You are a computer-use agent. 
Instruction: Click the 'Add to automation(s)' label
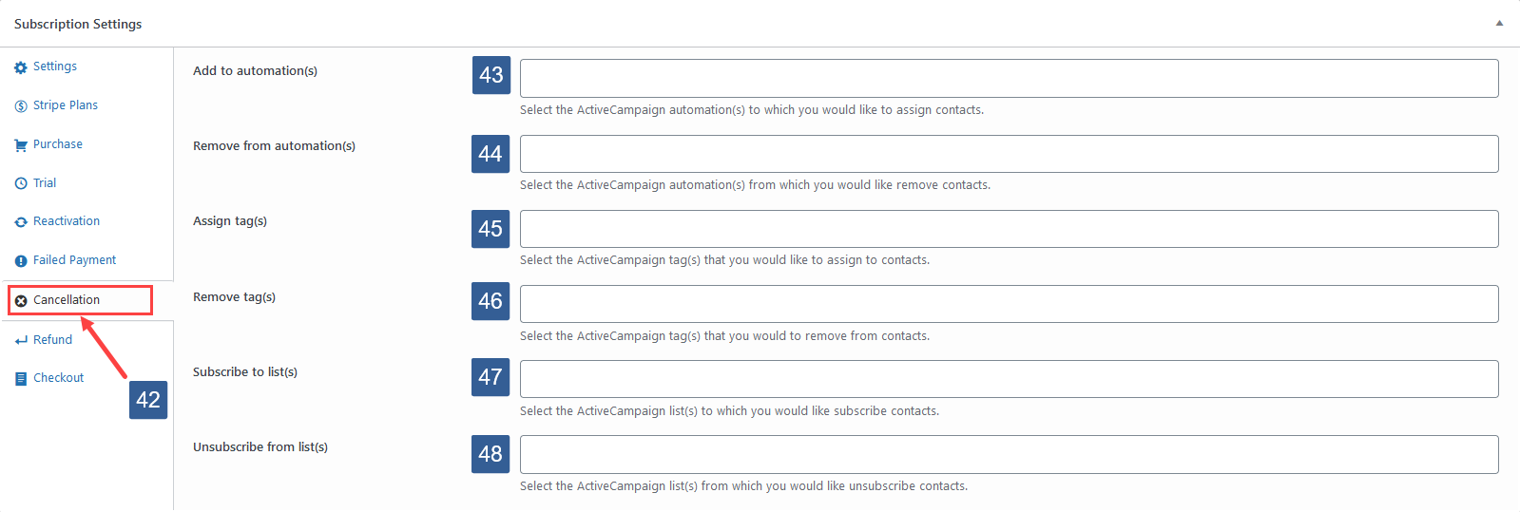pyautogui.click(x=255, y=71)
